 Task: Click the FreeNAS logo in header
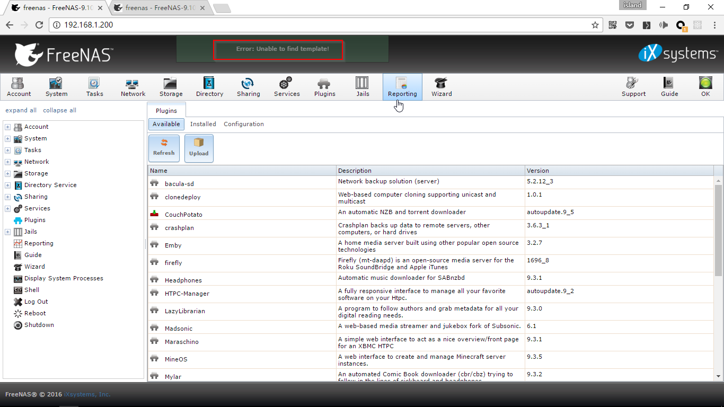coord(64,54)
